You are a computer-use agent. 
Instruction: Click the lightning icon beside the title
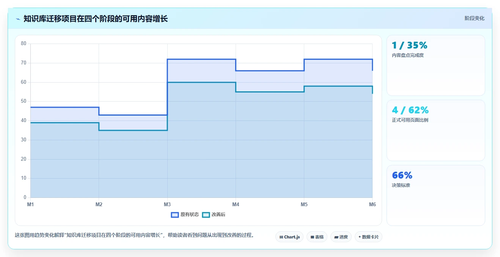click(x=18, y=19)
